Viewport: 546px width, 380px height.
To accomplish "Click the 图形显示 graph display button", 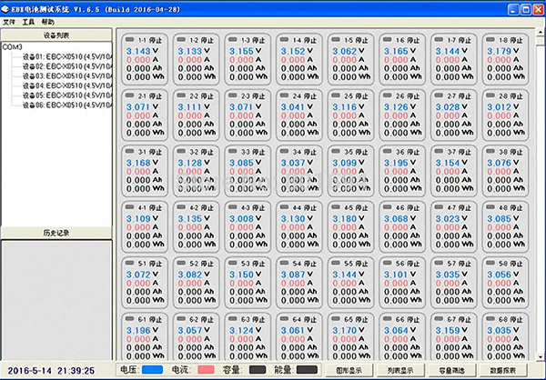I will point(350,371).
